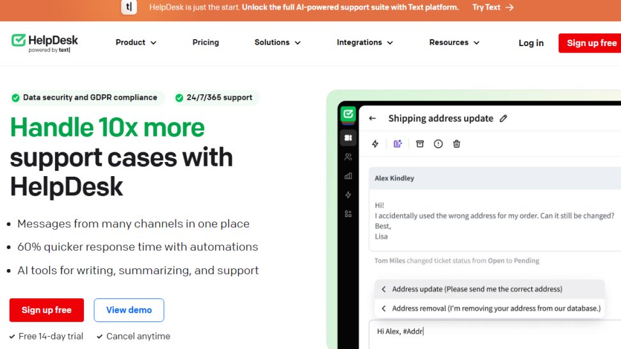Image resolution: width=621 pixels, height=349 pixels.
Task: Click '60% quicker response time with automations'
Action: pyautogui.click(x=138, y=247)
